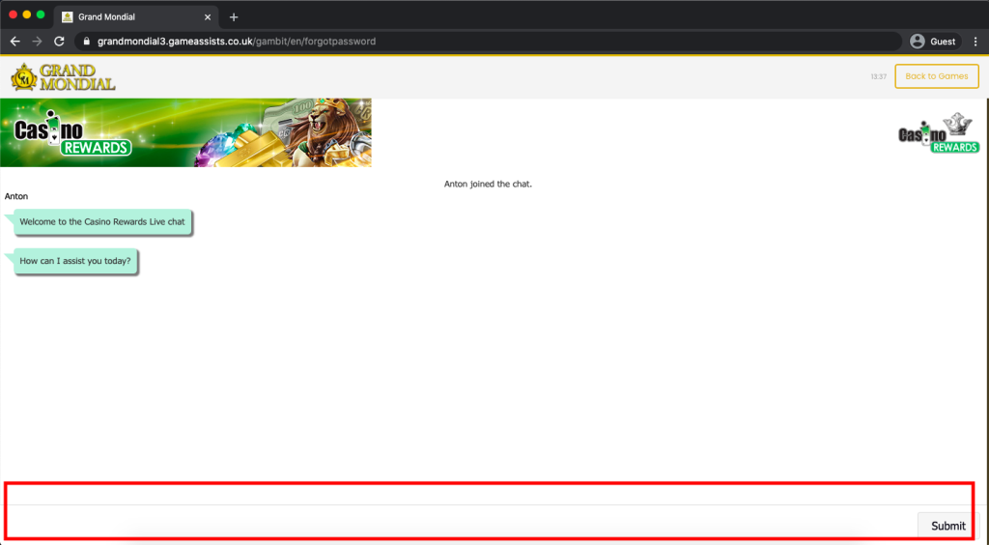Click the 'Anton joined the chat.' notice
Viewport: 989px width, 545px height.
[488, 185]
